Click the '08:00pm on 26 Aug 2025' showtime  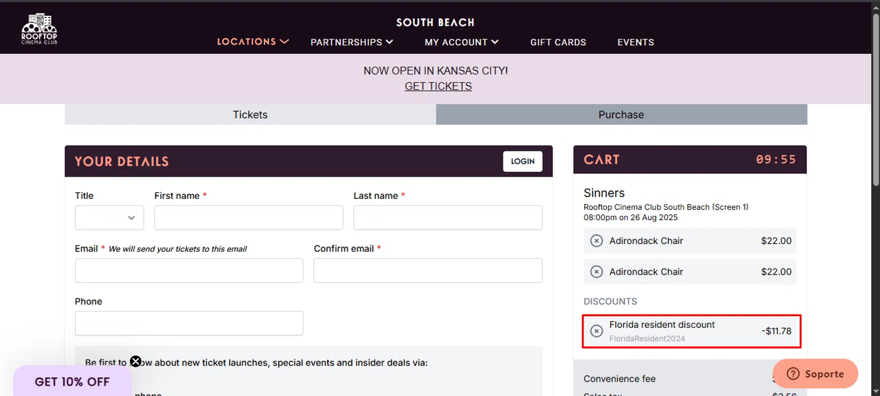pyautogui.click(x=631, y=218)
